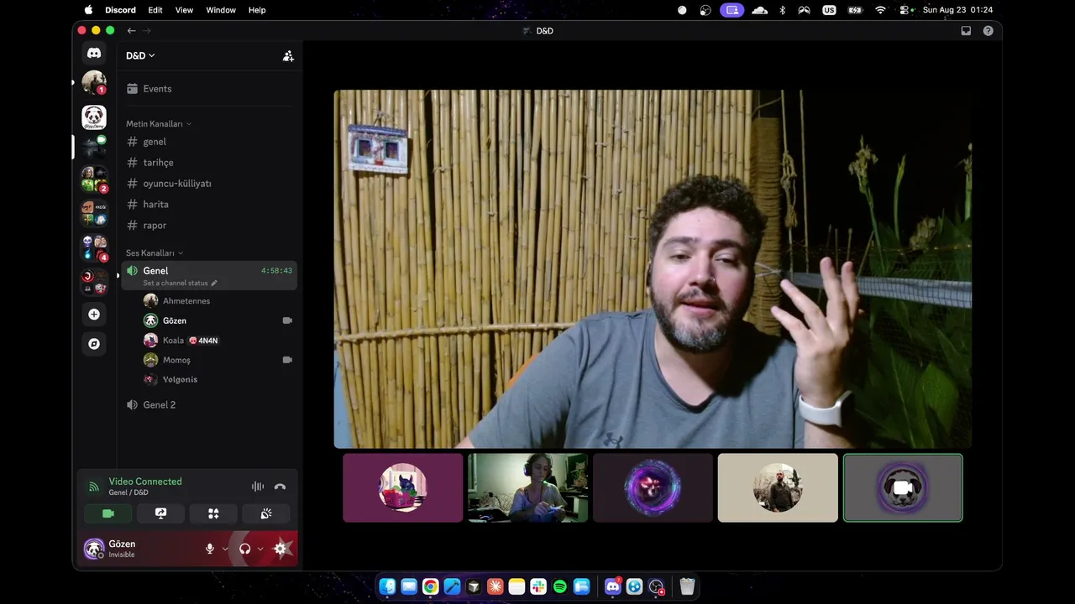Viewport: 1075px width, 604px height.
Task: Open OBS from the dock
Action: click(657, 587)
